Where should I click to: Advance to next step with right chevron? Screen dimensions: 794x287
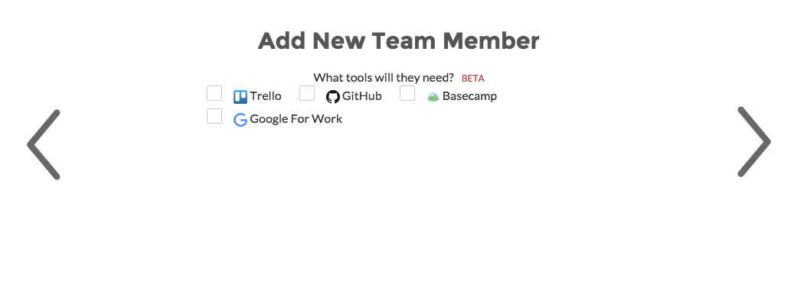[x=754, y=142]
